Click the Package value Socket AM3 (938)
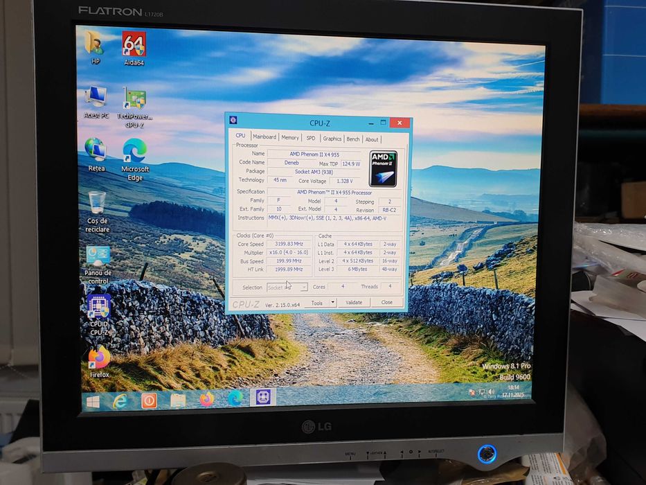Image resolution: width=646 pixels, height=485 pixels. point(314,172)
